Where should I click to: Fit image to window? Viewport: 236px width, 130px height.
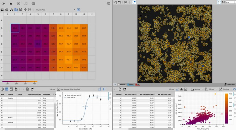click(219, 2)
